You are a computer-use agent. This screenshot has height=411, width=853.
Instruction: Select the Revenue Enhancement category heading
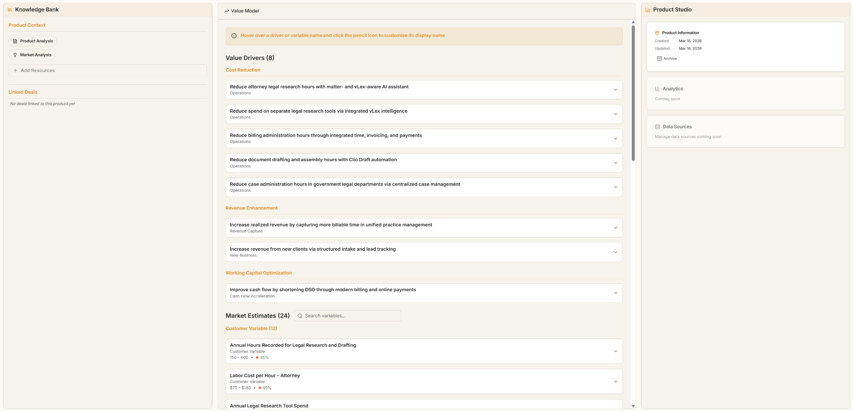tap(251, 208)
